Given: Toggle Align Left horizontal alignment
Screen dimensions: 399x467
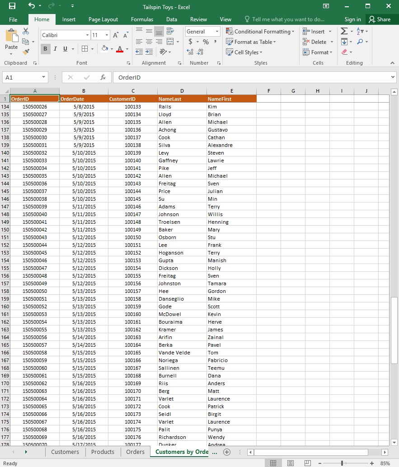Looking at the screenshot, I should [139, 42].
